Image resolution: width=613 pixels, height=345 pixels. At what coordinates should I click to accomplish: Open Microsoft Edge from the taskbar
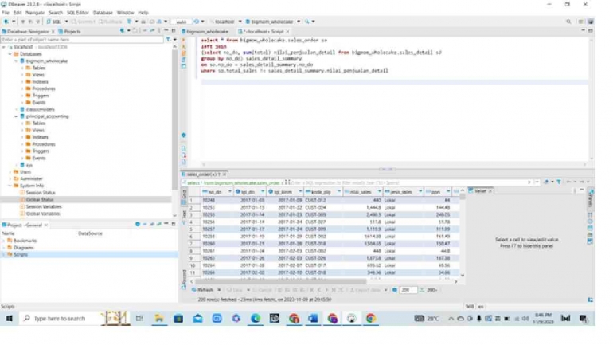[x=256, y=319]
